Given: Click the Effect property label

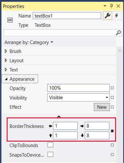Looking at the screenshot, I should point(15,107).
